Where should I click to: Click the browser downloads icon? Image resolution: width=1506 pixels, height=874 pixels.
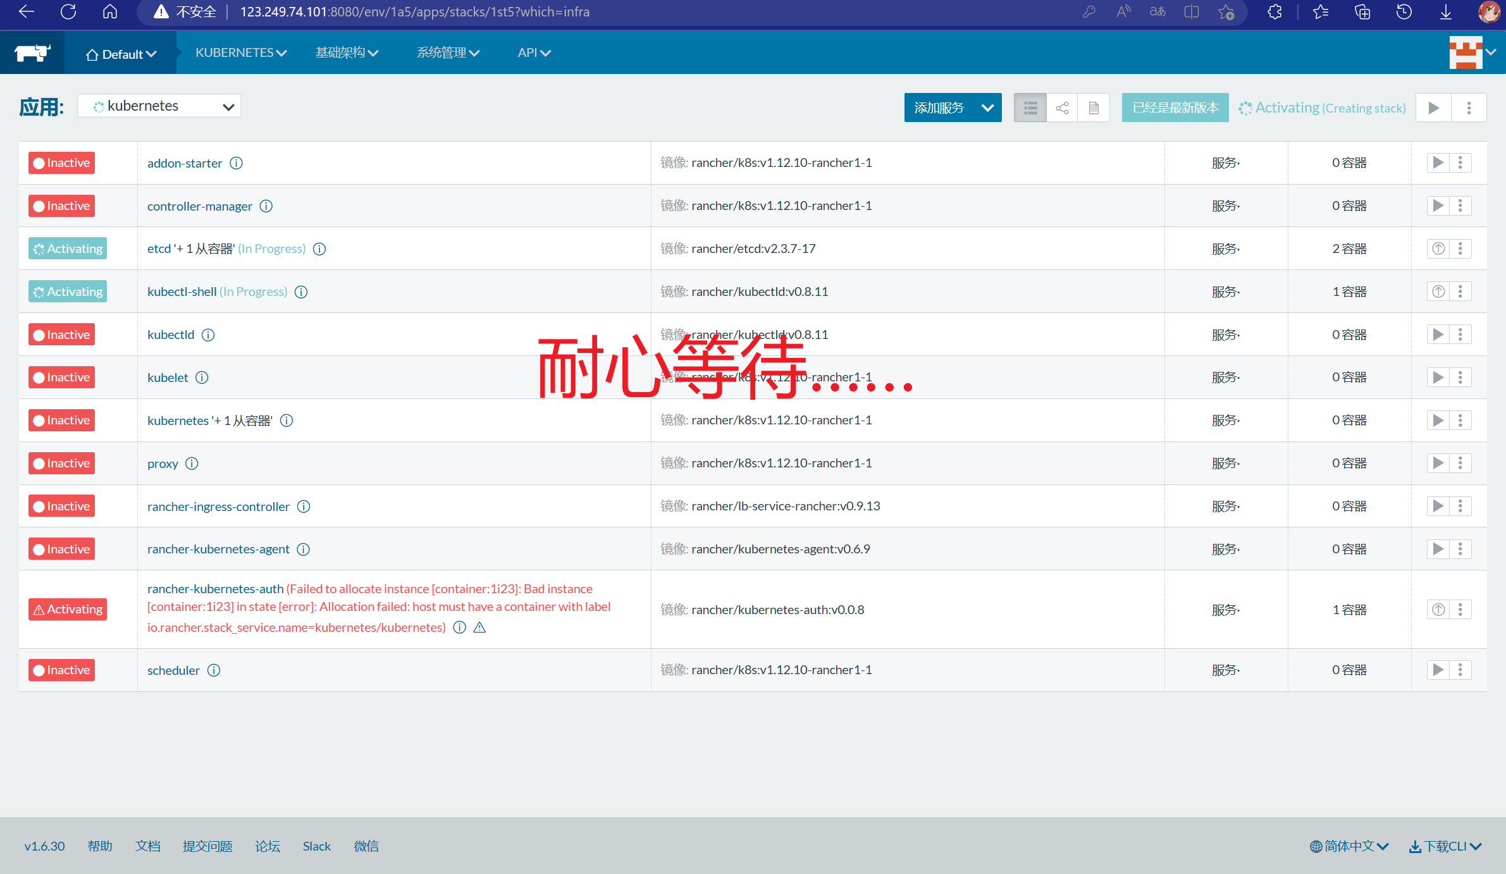(1446, 12)
